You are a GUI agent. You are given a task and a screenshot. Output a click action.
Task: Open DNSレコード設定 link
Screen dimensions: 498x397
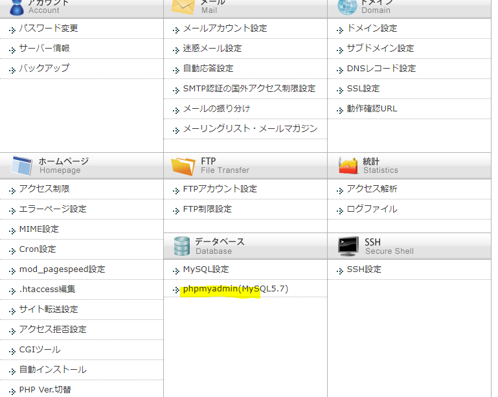pos(381,68)
